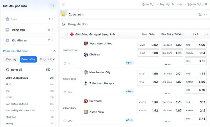Click the search magnifier icon
The width and height of the screenshot is (210, 127).
pos(52,6)
